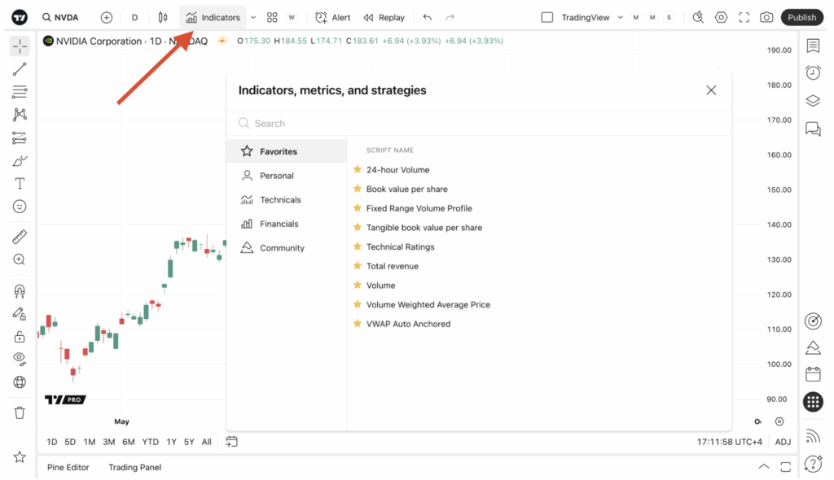The height and width of the screenshot is (480, 834).
Task: Select the zoom-in magnifier tool
Action: tap(20, 260)
